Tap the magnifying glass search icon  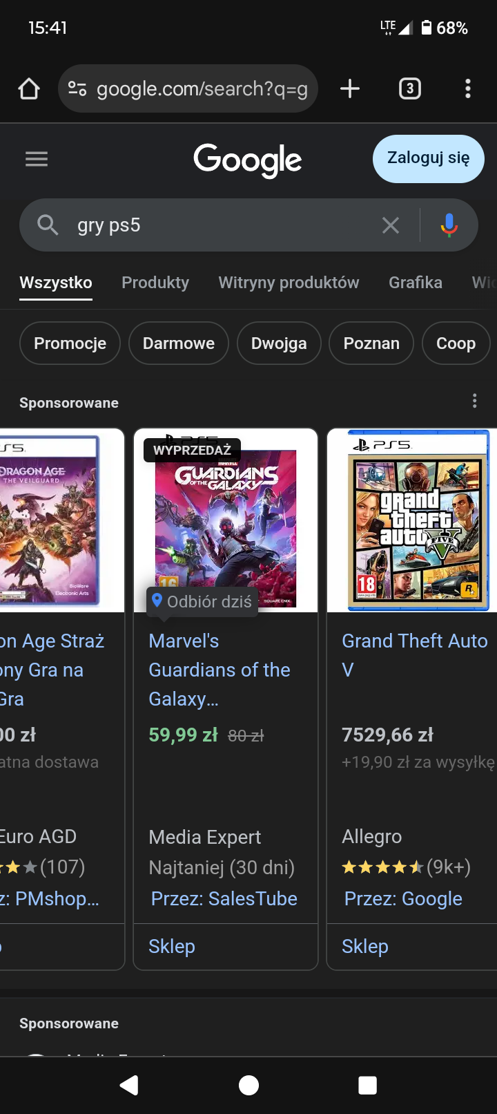tap(48, 225)
